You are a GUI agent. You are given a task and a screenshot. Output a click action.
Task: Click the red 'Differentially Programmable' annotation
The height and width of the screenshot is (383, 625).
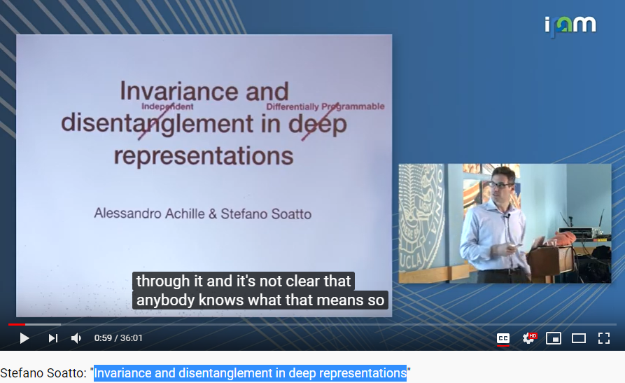(325, 106)
